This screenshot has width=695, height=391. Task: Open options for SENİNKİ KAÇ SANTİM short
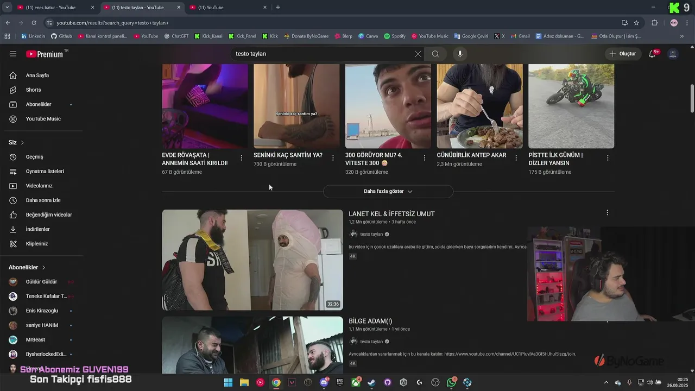click(333, 158)
